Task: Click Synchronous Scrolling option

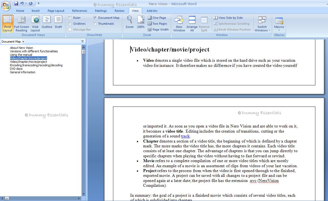Action: click(x=231, y=24)
